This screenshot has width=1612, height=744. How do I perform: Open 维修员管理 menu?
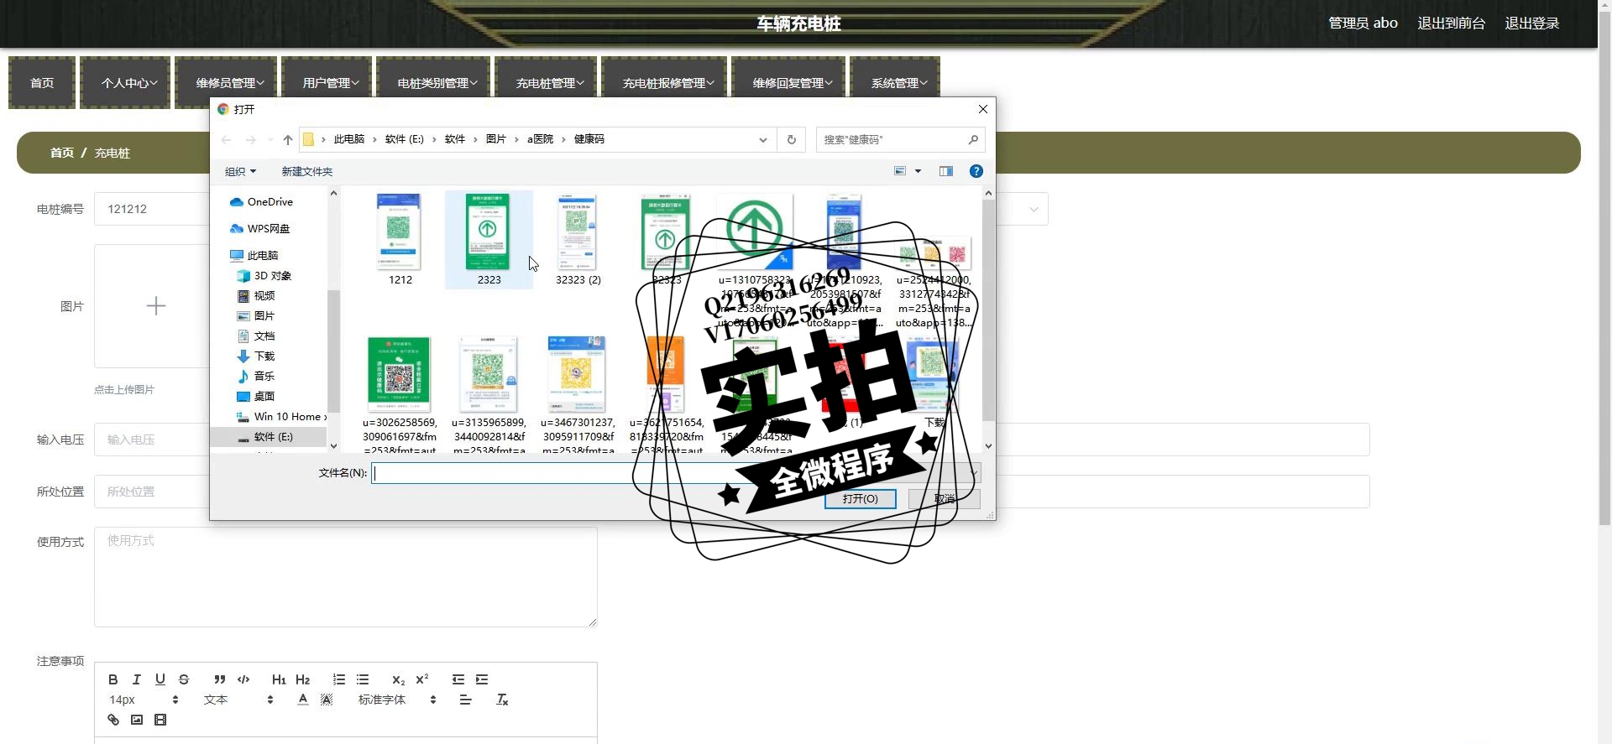[226, 83]
